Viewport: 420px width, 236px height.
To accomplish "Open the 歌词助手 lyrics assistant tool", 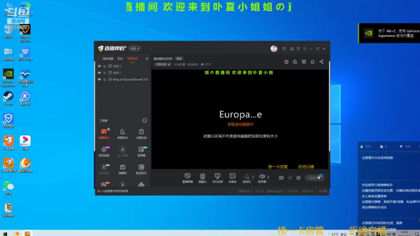I will pyautogui.click(x=141, y=169).
